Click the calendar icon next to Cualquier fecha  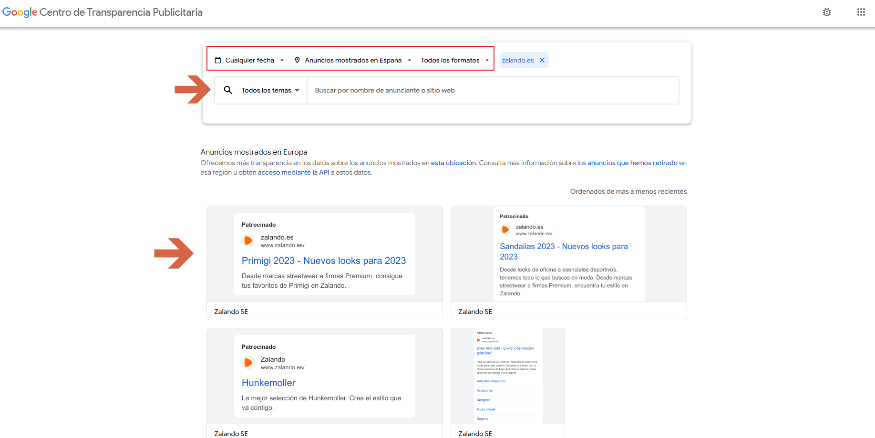[x=218, y=60]
